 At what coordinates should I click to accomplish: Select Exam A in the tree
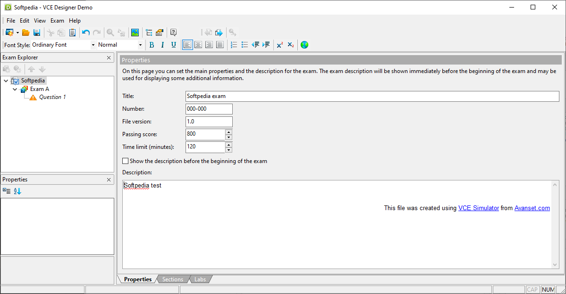click(x=39, y=89)
